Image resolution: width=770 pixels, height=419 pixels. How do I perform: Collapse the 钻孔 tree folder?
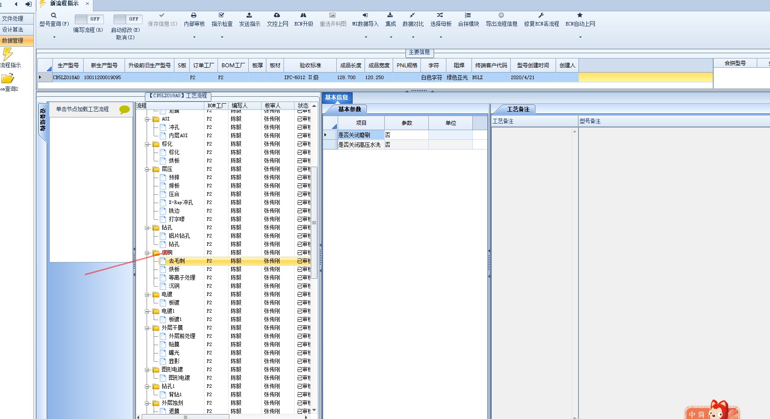[x=147, y=228]
